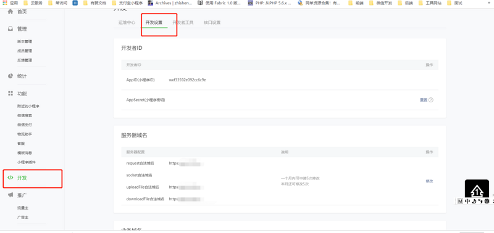494x233 pixels.
Task: Open 微信支付 in the sidebar
Action: pos(25,125)
